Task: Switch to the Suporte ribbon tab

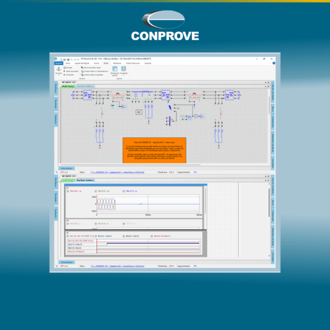Action: pyautogui.click(x=148, y=63)
